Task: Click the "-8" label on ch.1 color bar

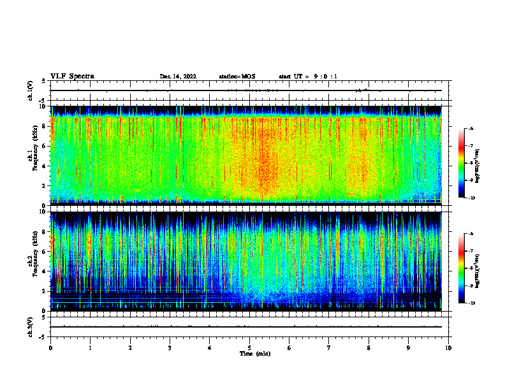Action: 471,163
